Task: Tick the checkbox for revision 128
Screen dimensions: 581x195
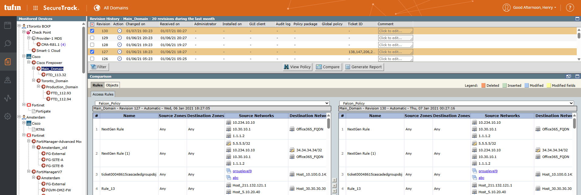Action: point(92,45)
